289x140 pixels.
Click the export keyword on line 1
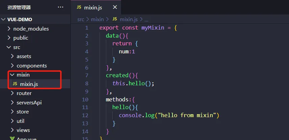(x=109, y=28)
